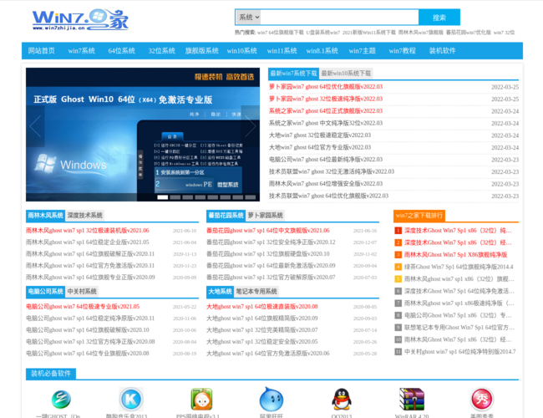Image resolution: width=543 pixels, height=418 pixels.
Task: Open 技术员联盟win7 ghost 64位优化旗舰版v2022.03 link
Action: [x=328, y=196]
